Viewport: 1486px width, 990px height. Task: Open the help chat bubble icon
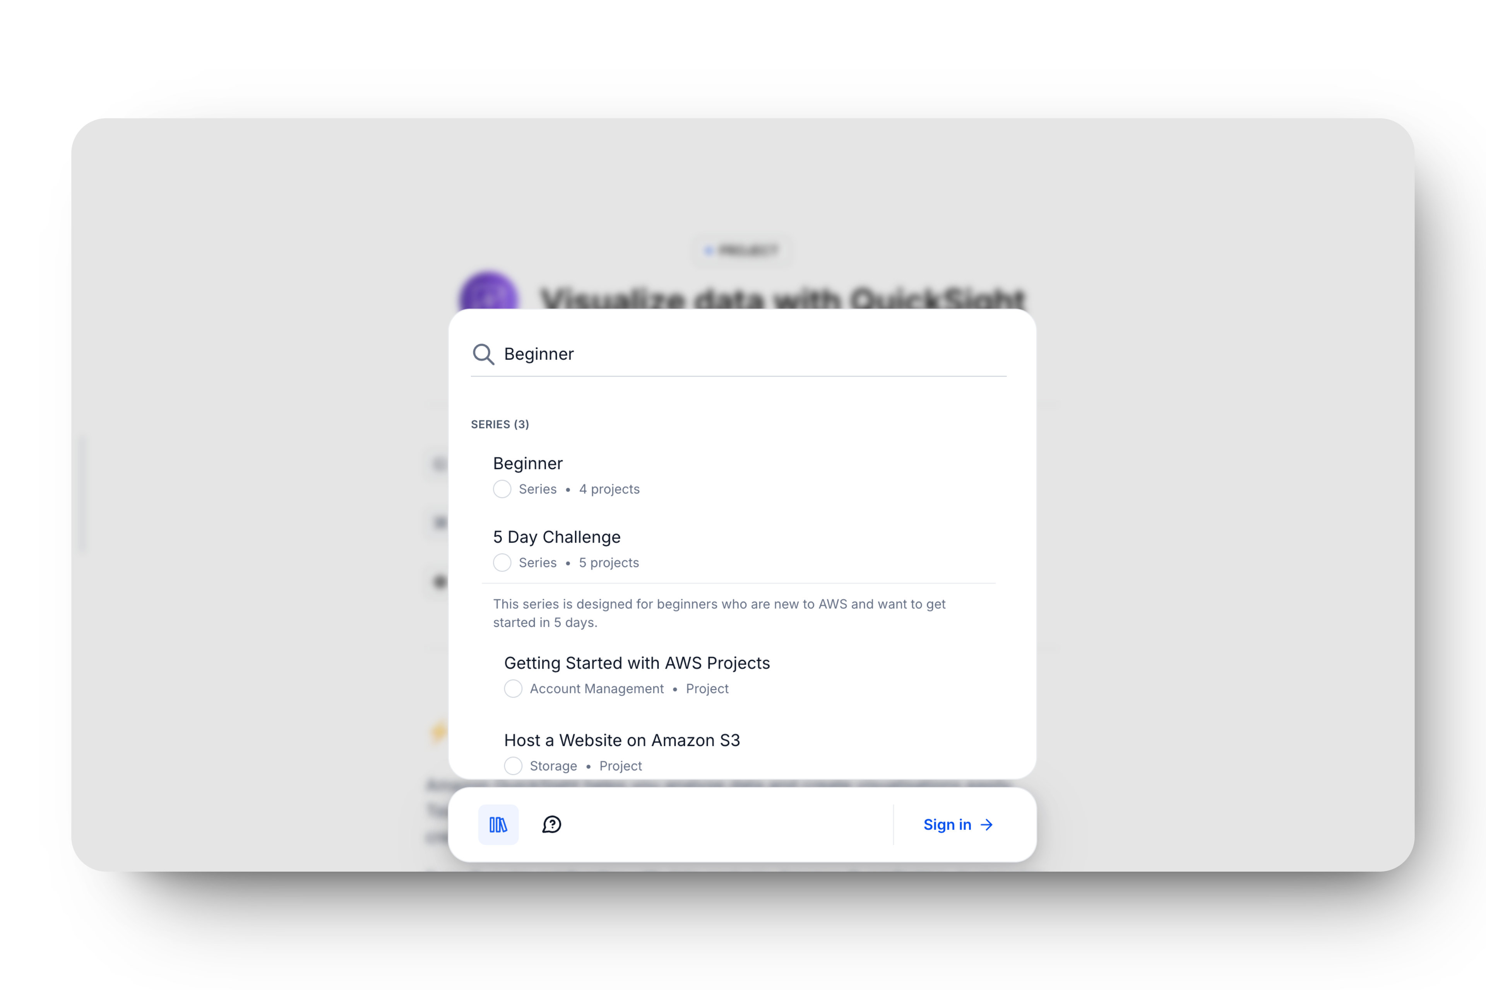tap(551, 824)
